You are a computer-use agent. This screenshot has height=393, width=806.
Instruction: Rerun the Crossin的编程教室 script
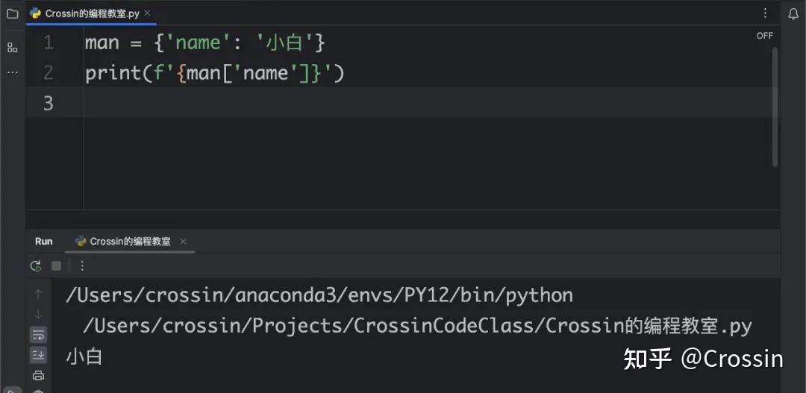pos(36,265)
